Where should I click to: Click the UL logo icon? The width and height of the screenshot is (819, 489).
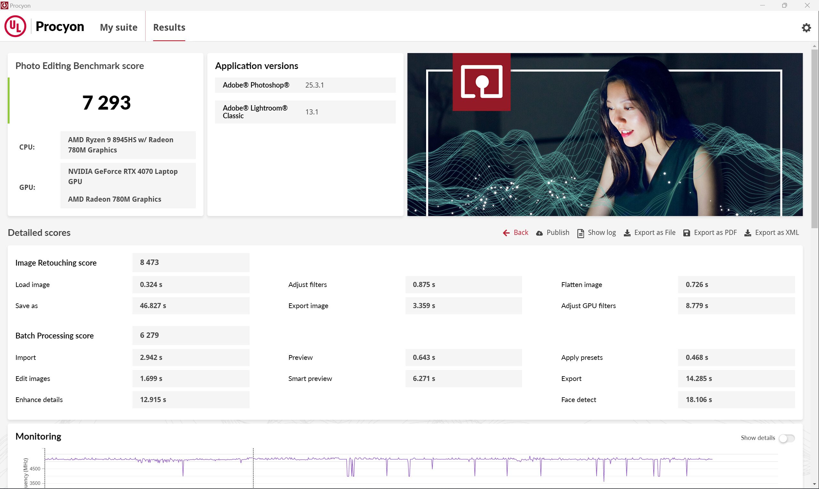point(15,27)
